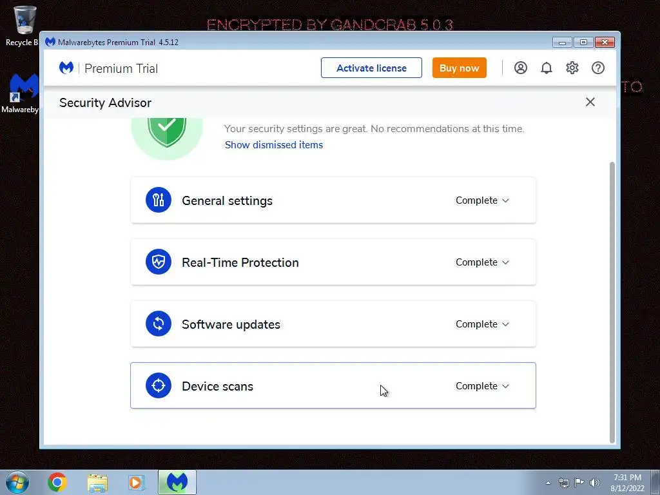This screenshot has height=495, width=660.
Task: Open the Windows Start button
Action: 17,482
